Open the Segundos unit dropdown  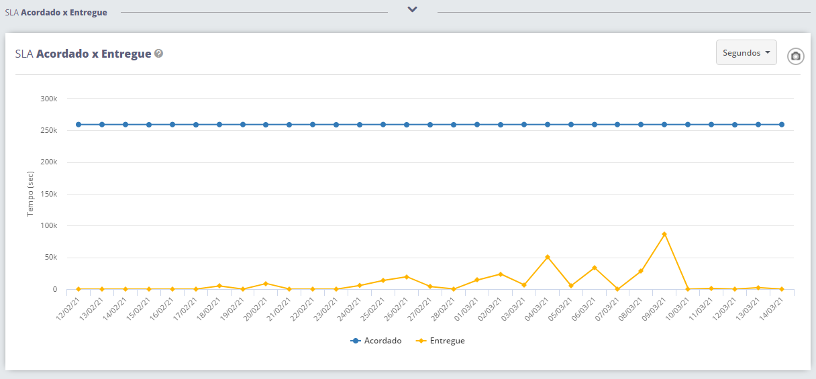coord(746,52)
